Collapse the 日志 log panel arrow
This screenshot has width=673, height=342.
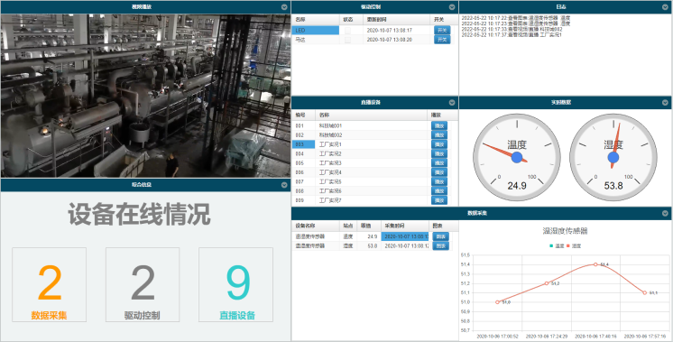665,7
